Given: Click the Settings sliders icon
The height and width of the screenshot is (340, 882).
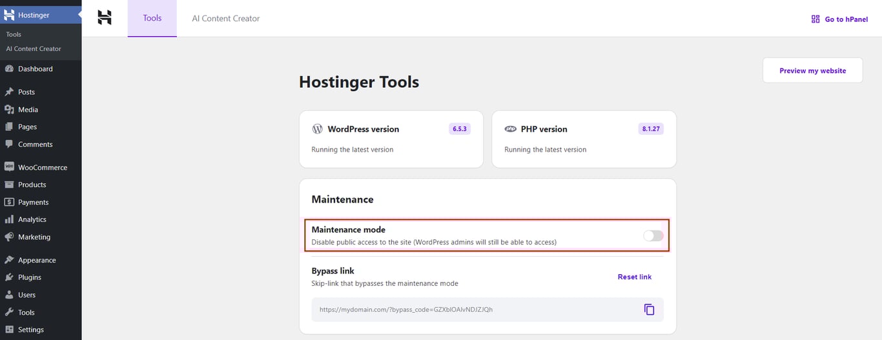Looking at the screenshot, I should (9, 330).
